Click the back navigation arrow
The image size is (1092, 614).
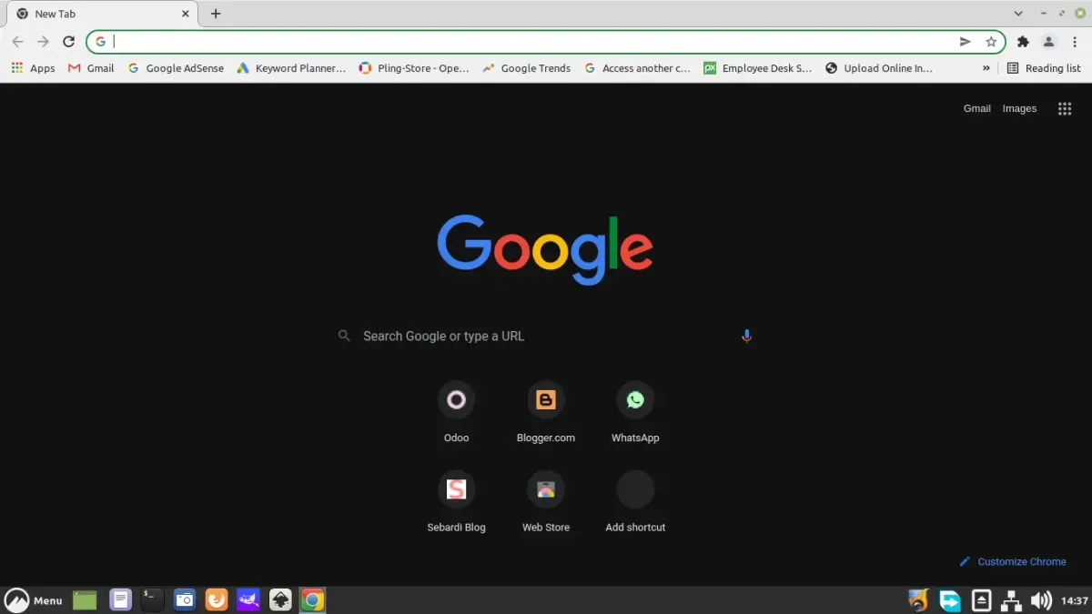tap(17, 42)
